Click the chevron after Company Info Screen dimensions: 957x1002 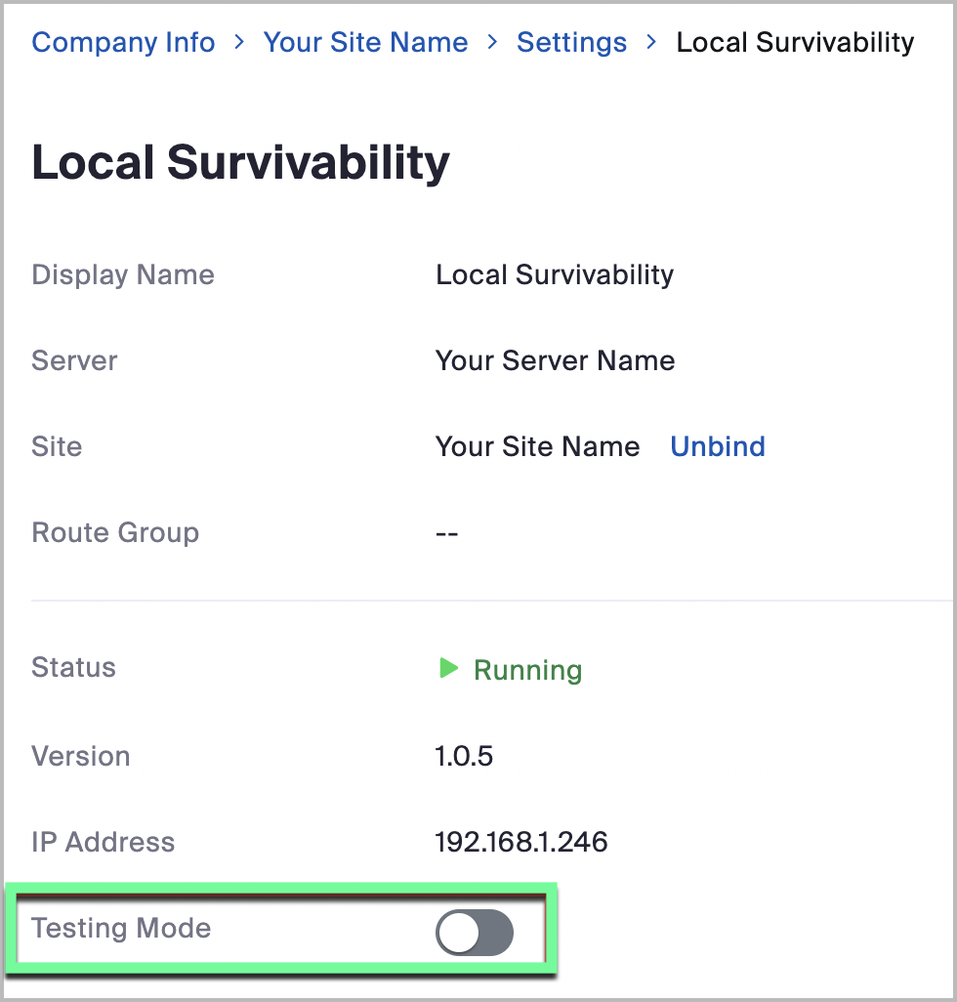point(239,43)
